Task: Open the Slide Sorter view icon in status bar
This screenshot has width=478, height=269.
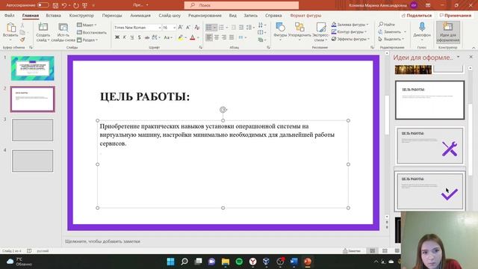Action: coord(385,251)
